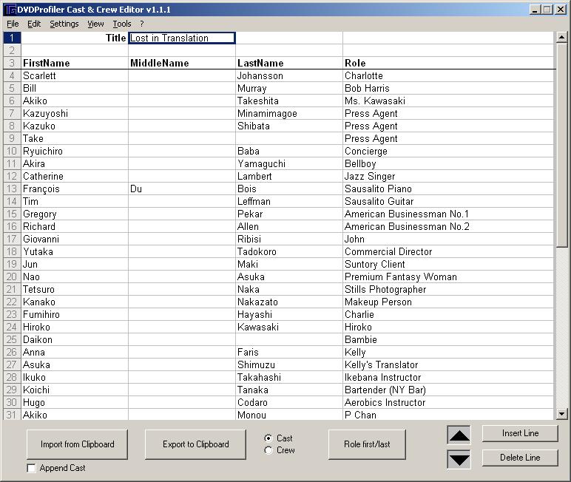Select the Nakazato last name cell
Screen dimensions: 571x482
[289, 302]
